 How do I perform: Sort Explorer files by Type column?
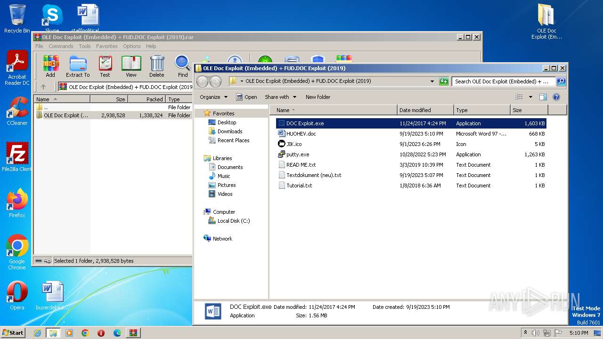(x=482, y=110)
